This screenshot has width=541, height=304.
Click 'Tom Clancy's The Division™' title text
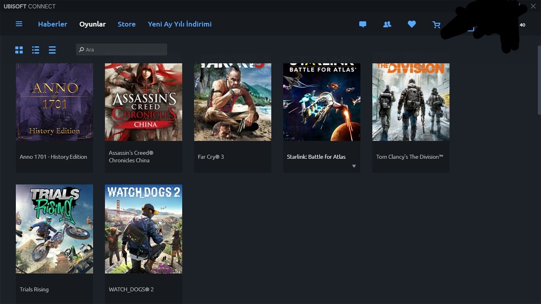pyautogui.click(x=410, y=157)
